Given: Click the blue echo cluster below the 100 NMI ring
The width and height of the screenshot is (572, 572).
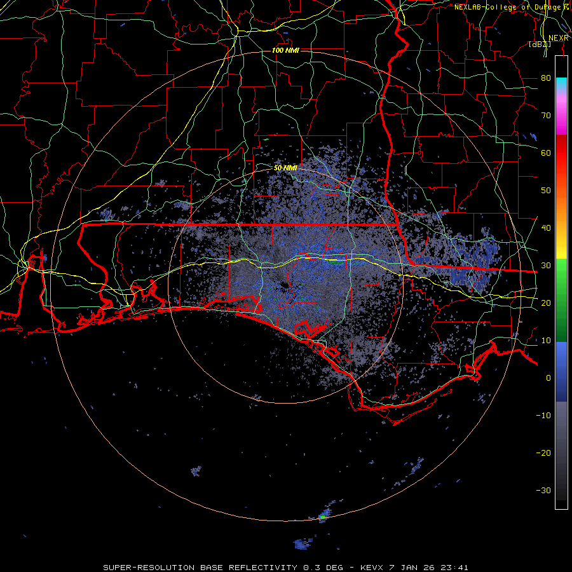Looking at the screenshot, I should tap(303, 543).
